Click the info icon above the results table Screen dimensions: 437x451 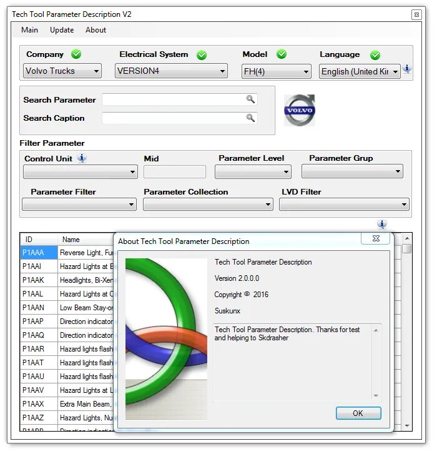coord(382,224)
